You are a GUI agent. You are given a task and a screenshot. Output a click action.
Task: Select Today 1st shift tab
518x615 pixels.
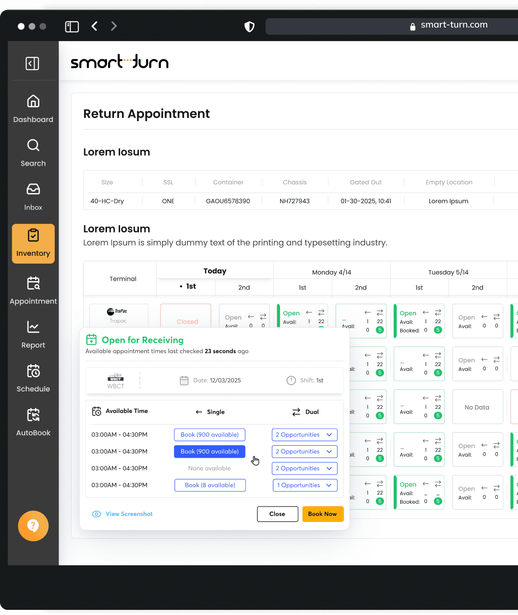click(186, 287)
